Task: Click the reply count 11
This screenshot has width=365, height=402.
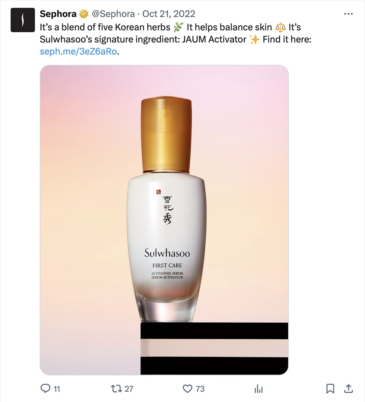Action: 57,389
